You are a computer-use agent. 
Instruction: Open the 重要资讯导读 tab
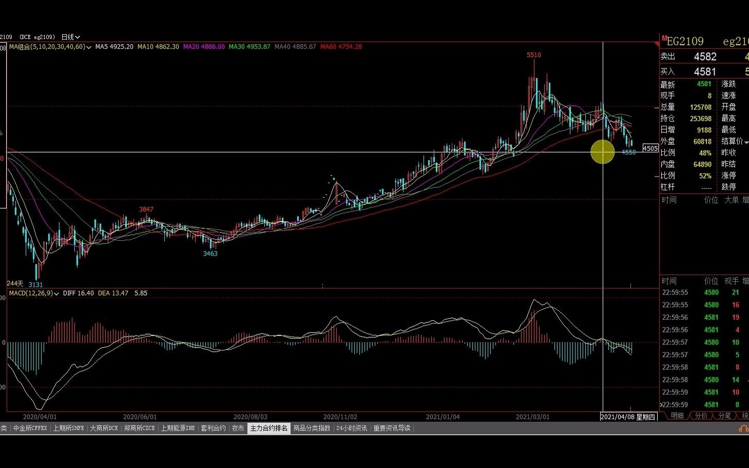coord(392,428)
